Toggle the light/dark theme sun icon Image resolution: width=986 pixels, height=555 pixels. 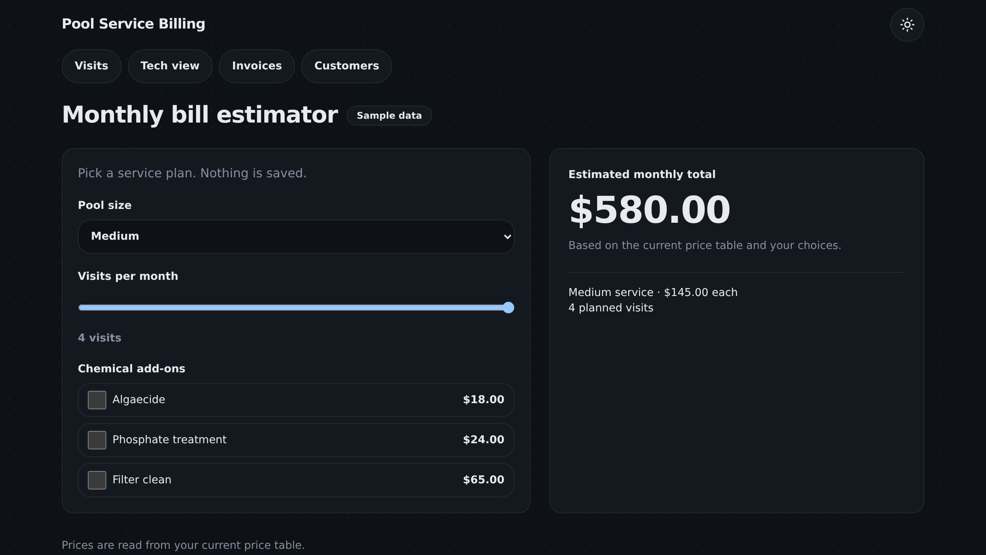point(907,25)
